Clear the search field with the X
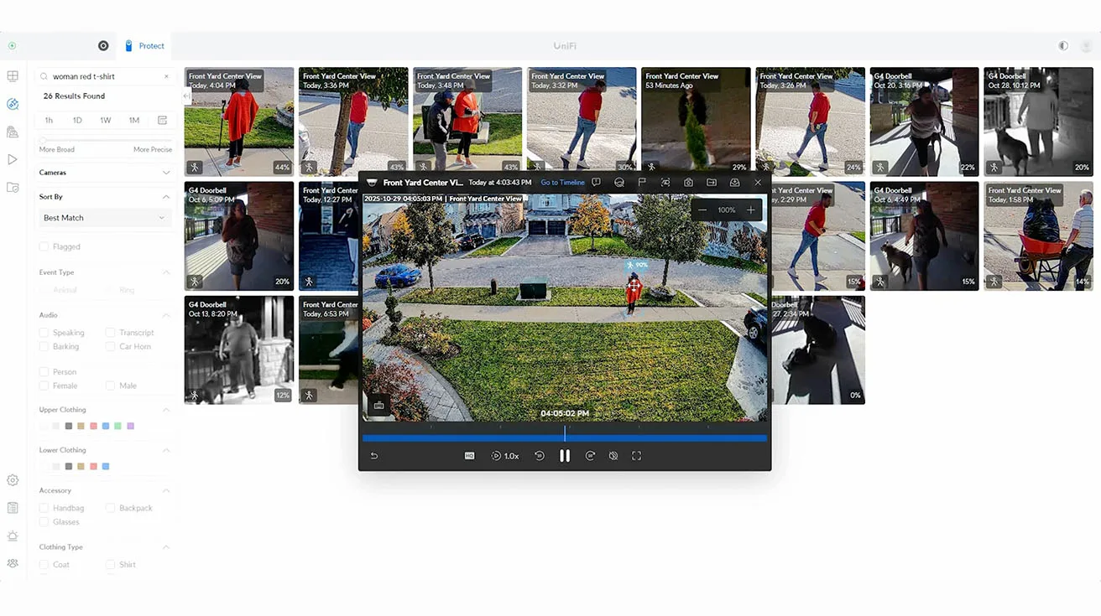 pyautogui.click(x=166, y=76)
